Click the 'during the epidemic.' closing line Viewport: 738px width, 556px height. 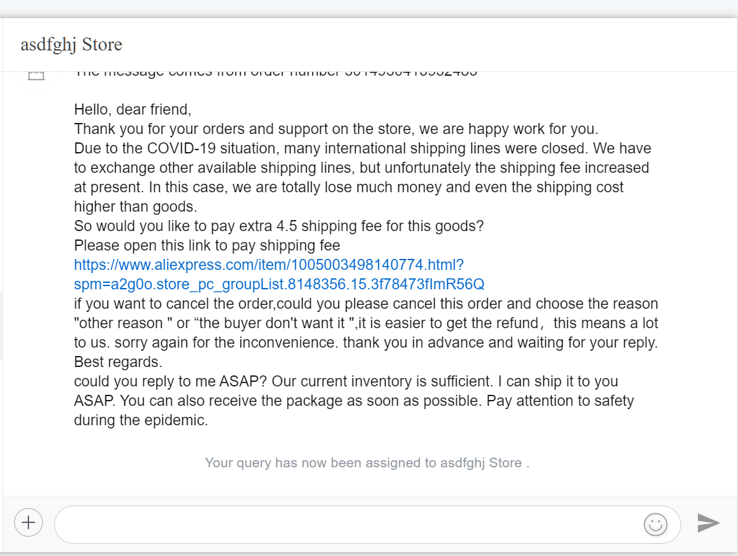pyautogui.click(x=141, y=420)
